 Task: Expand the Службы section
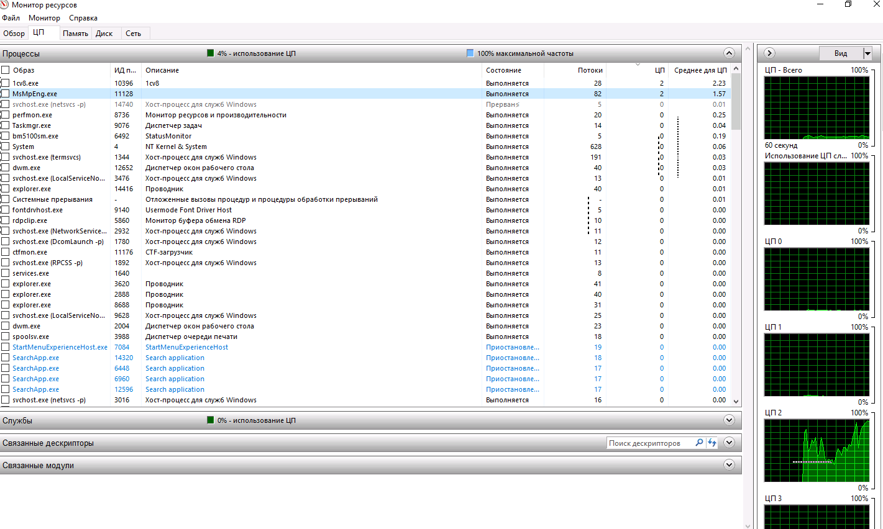[x=730, y=420]
